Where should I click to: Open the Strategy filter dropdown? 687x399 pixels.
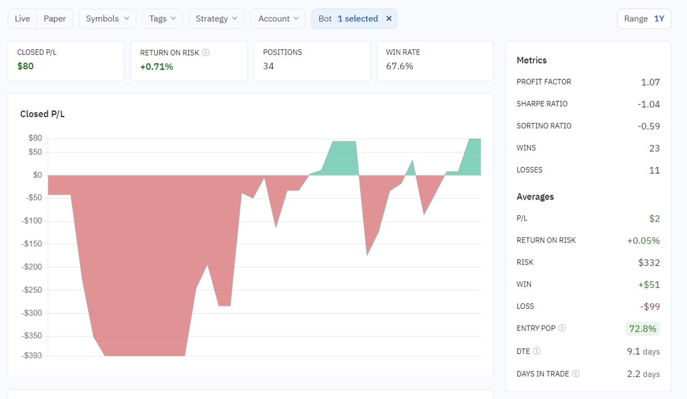[x=217, y=19]
